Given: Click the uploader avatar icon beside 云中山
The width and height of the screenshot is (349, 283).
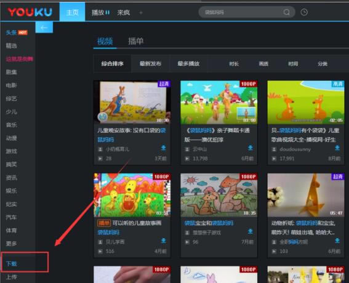Looking at the screenshot, I should pyautogui.click(x=187, y=149).
